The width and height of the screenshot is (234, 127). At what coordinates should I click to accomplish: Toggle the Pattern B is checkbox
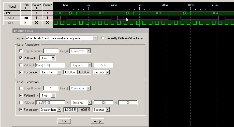pos(21,96)
